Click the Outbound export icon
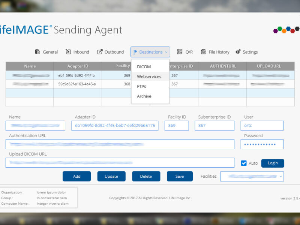 [100, 52]
